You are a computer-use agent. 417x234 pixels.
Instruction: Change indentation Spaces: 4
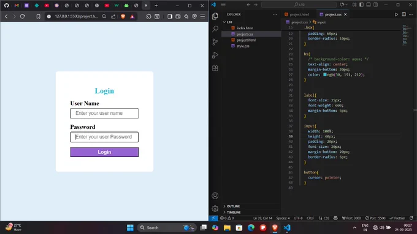click(283, 218)
